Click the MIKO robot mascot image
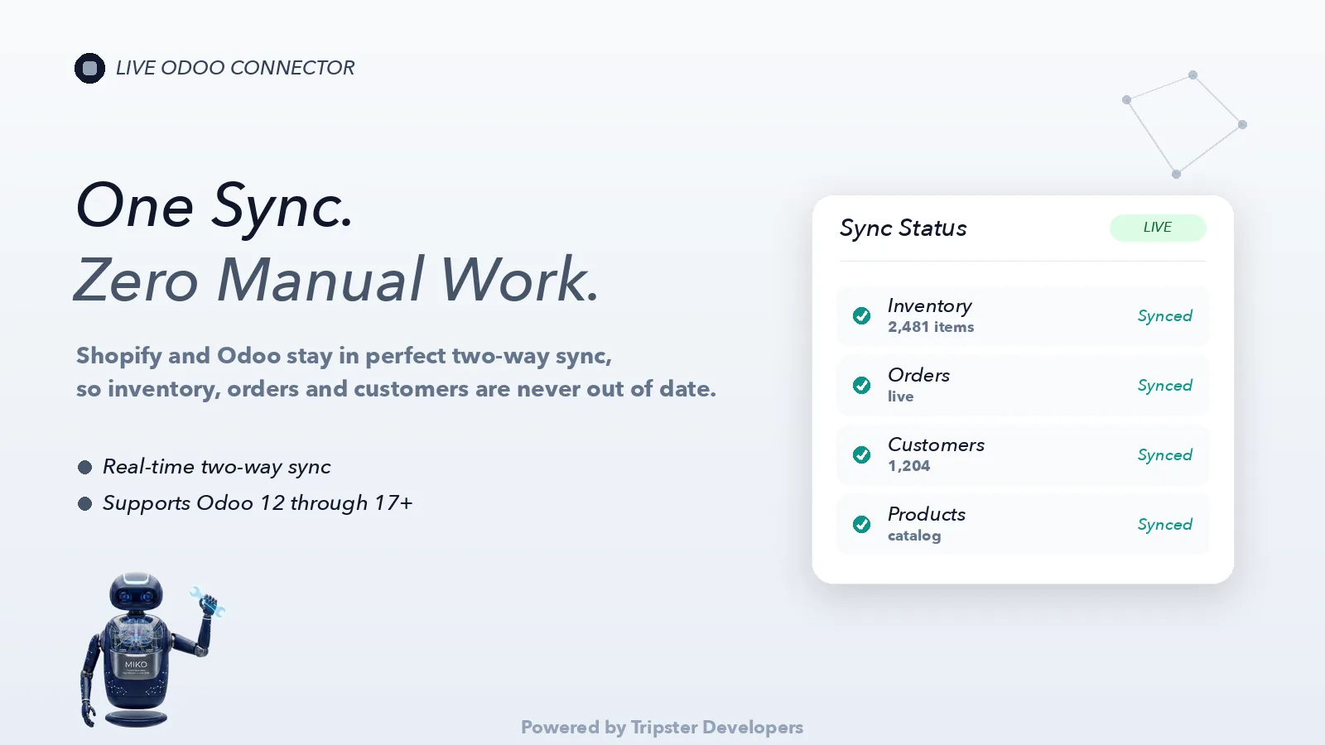The width and height of the screenshot is (1325, 745). tap(151, 650)
